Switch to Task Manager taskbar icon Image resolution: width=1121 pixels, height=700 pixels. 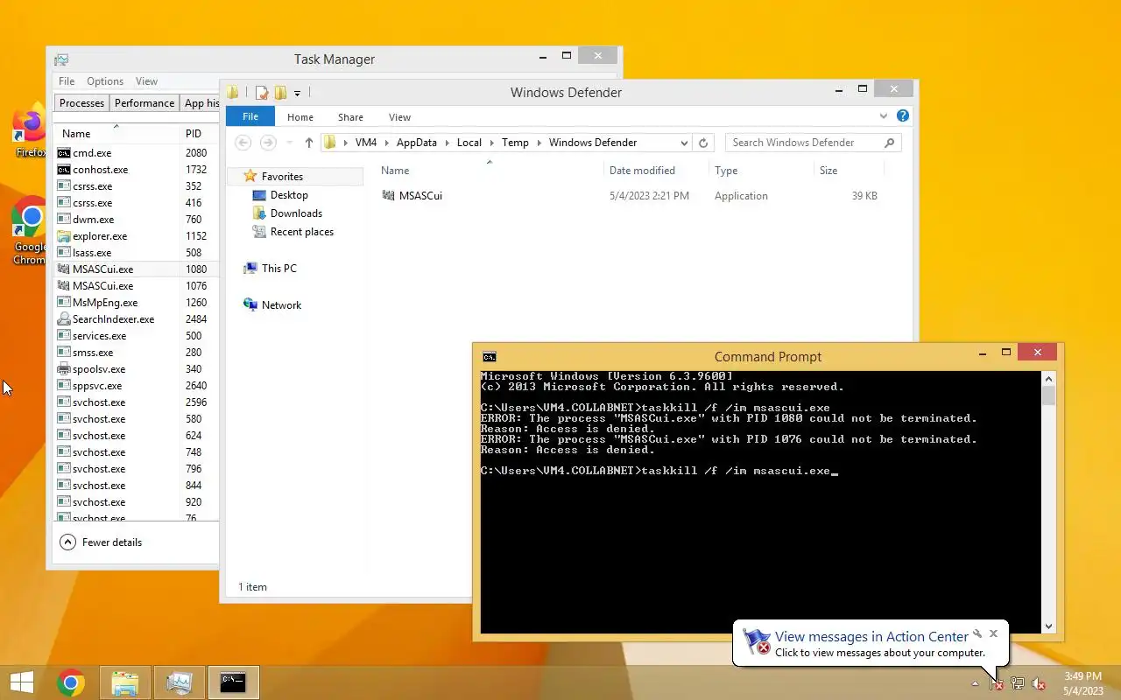pos(180,682)
